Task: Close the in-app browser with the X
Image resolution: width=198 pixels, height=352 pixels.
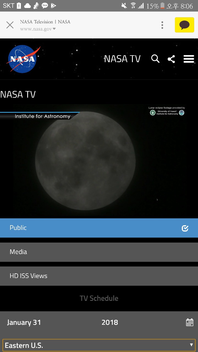Action: tap(10, 25)
